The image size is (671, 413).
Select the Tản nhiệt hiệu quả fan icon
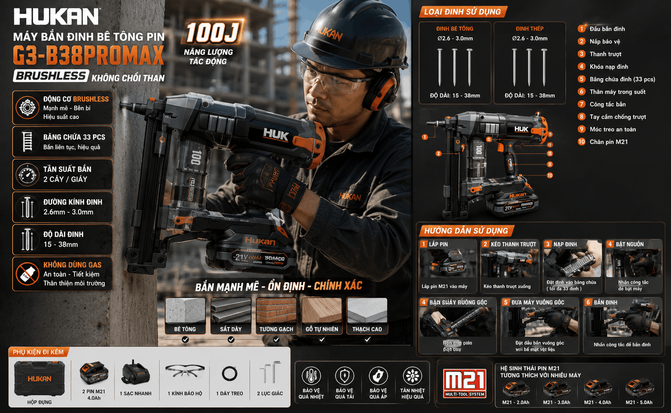(412, 376)
